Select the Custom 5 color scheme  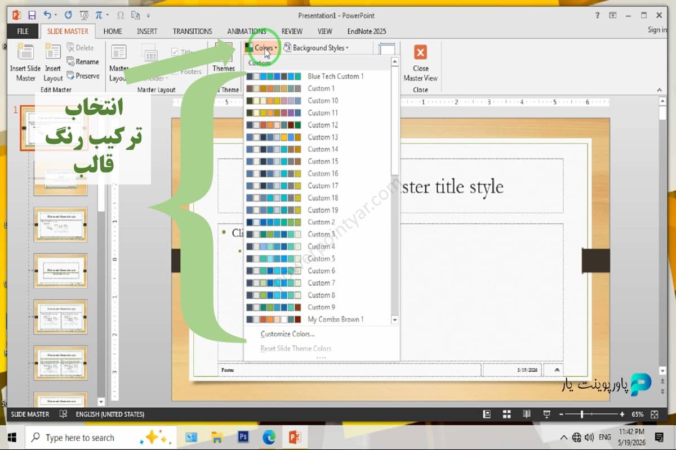tap(318, 258)
